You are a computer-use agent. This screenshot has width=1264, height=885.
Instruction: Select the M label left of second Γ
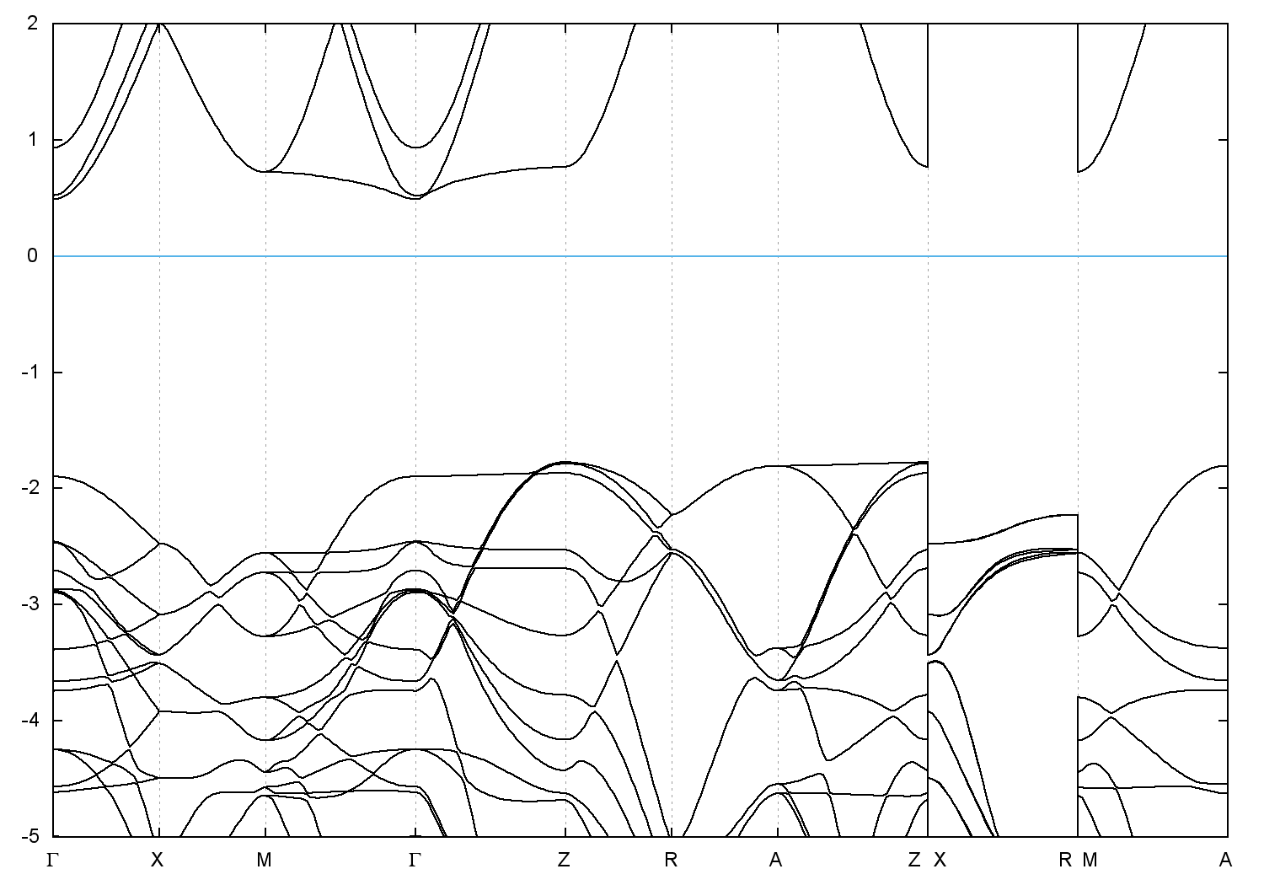[x=265, y=861]
